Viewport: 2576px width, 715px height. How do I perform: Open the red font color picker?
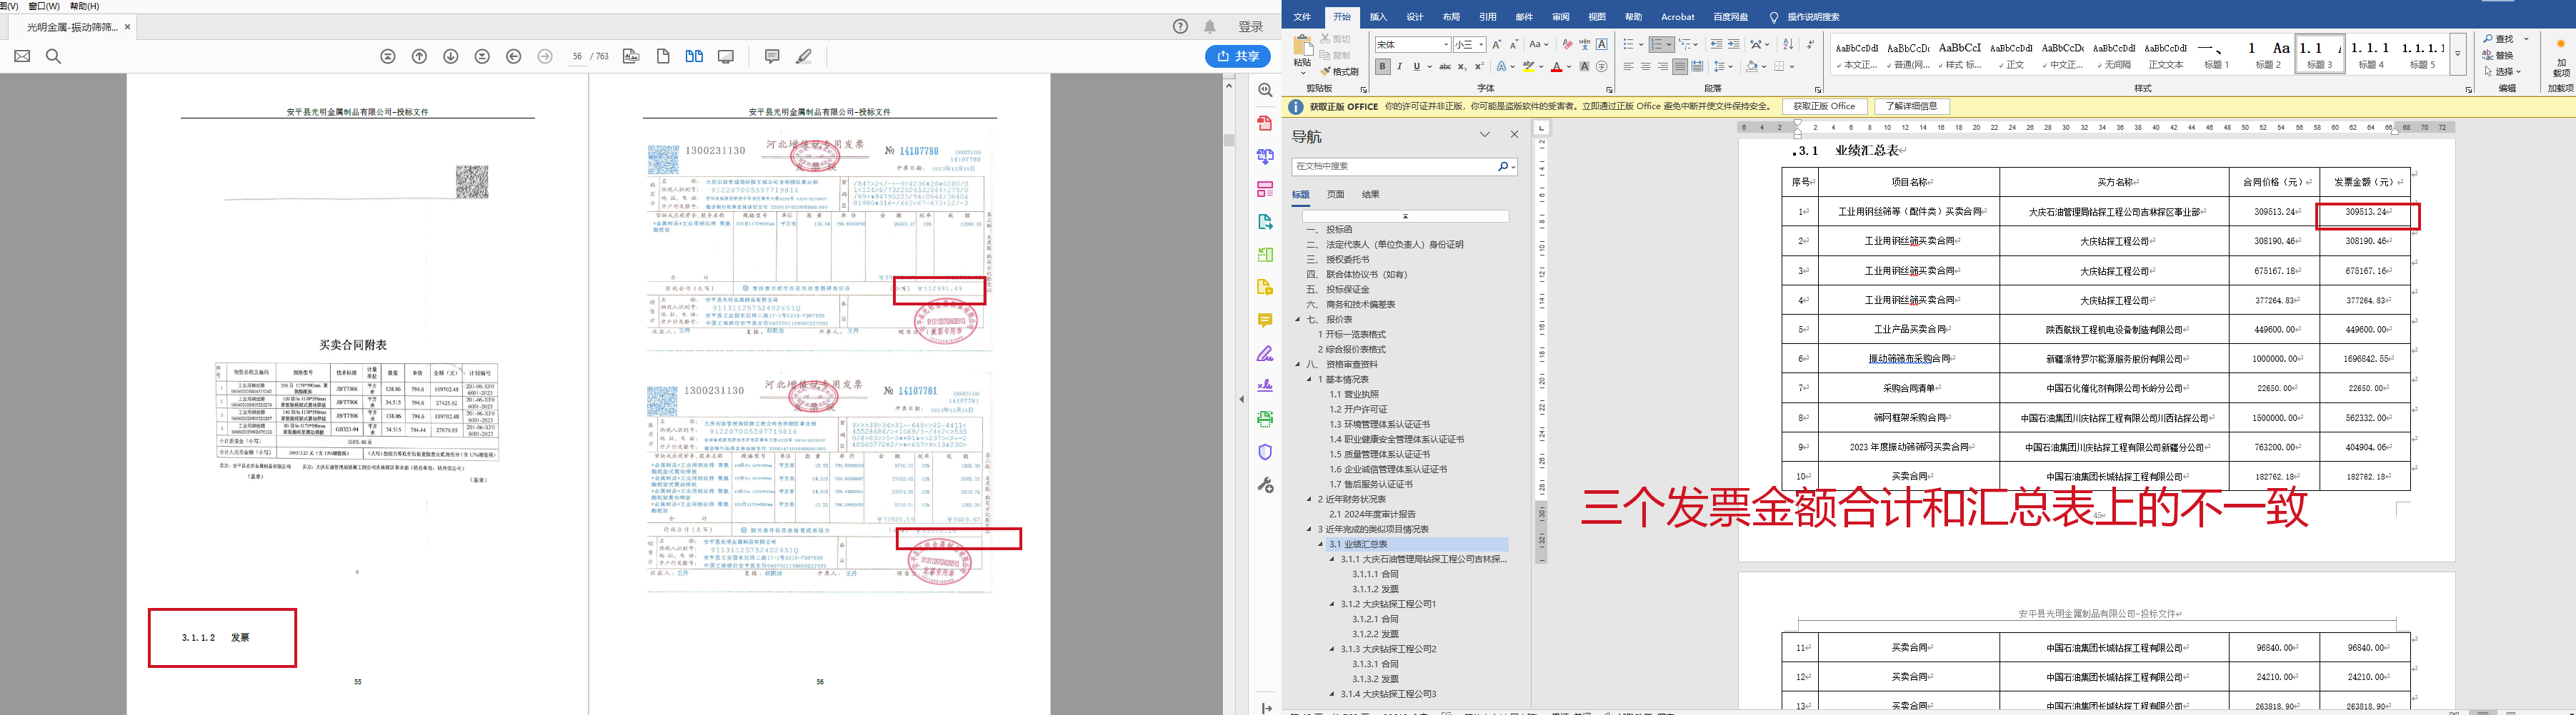(x=1569, y=67)
